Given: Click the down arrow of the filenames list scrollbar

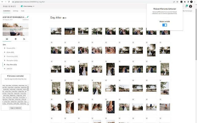Looking at the screenshot, I should [28, 102].
